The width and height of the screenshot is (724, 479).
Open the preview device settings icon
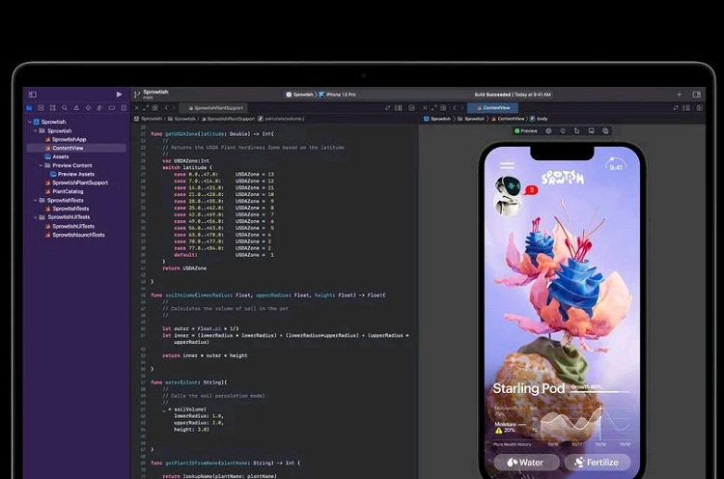click(x=591, y=130)
